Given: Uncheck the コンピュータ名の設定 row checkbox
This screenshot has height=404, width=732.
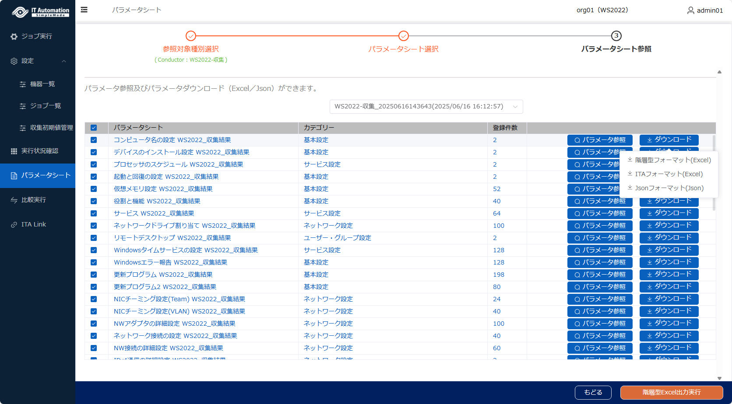Looking at the screenshot, I should click(x=94, y=140).
